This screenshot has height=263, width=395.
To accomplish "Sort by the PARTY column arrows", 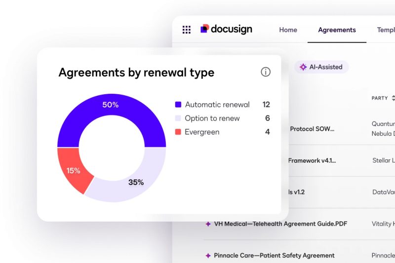I will pyautogui.click(x=393, y=98).
